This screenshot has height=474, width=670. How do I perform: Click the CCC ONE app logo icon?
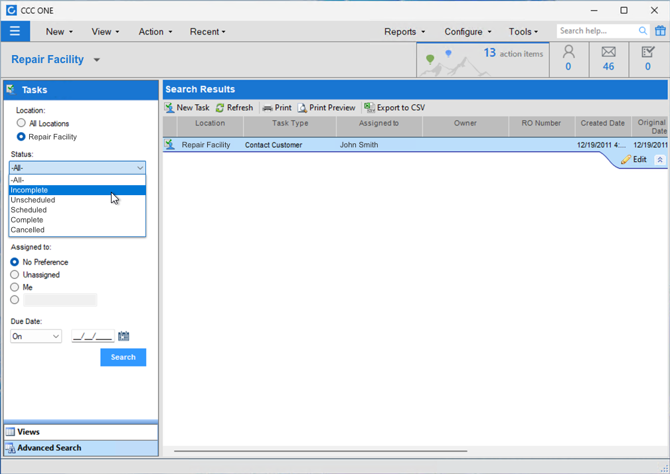(11, 10)
